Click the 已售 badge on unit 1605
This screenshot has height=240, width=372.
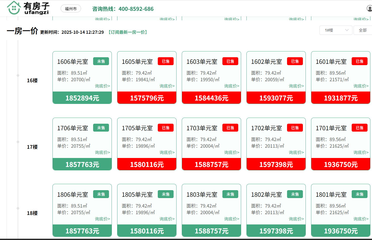pyautogui.click(x=166, y=61)
